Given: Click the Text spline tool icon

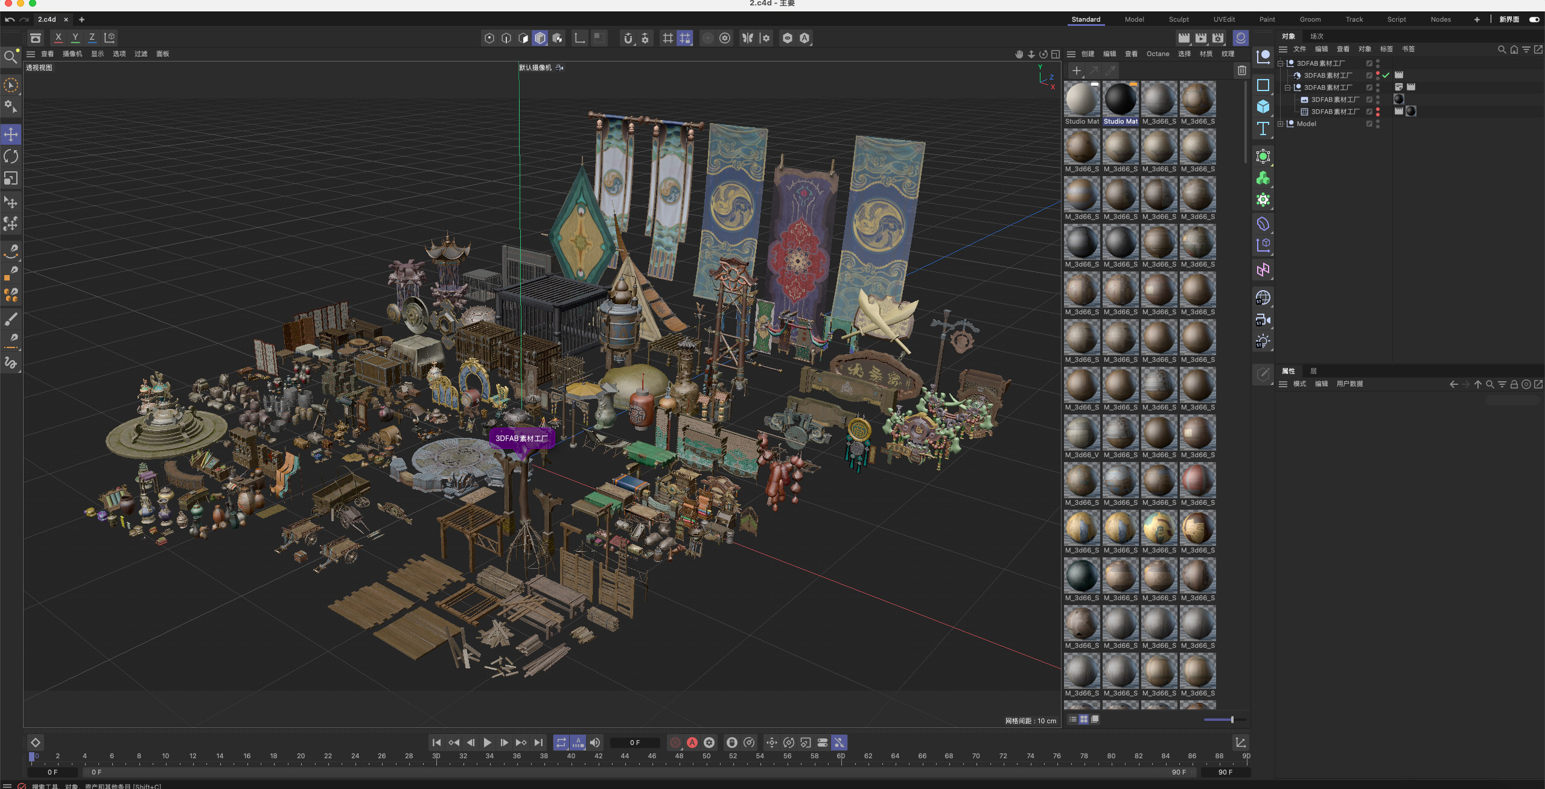Looking at the screenshot, I should point(1263,128).
